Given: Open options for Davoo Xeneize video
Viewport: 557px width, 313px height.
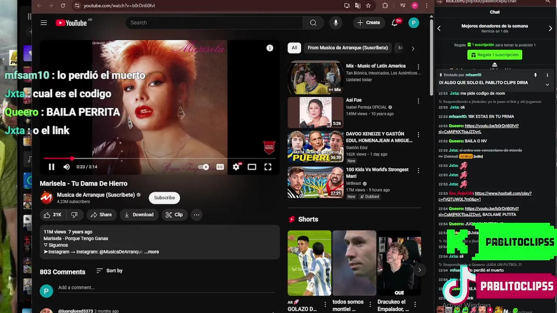Looking at the screenshot, I should (418, 135).
